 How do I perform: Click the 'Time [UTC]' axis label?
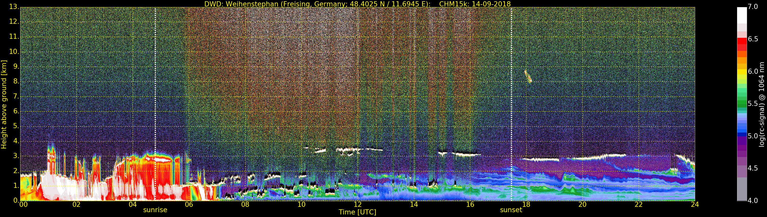tap(357, 212)
